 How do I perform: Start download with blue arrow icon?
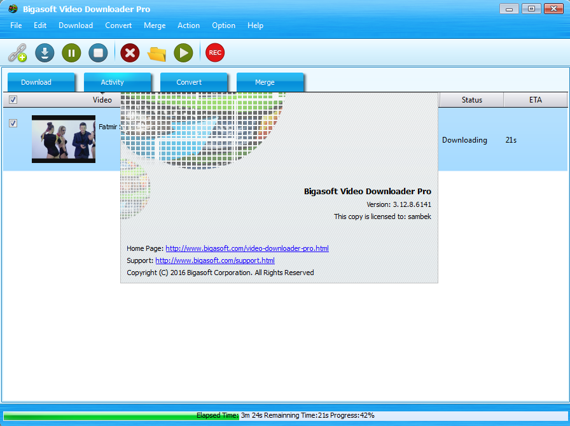pos(45,53)
